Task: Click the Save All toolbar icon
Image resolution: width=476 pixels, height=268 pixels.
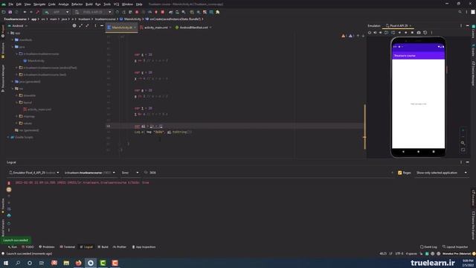Action: [10, 12]
